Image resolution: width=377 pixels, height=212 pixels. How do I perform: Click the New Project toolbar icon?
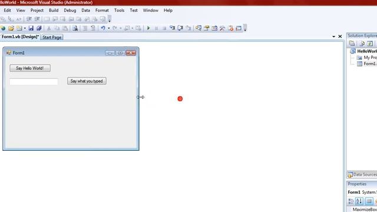[3, 28]
